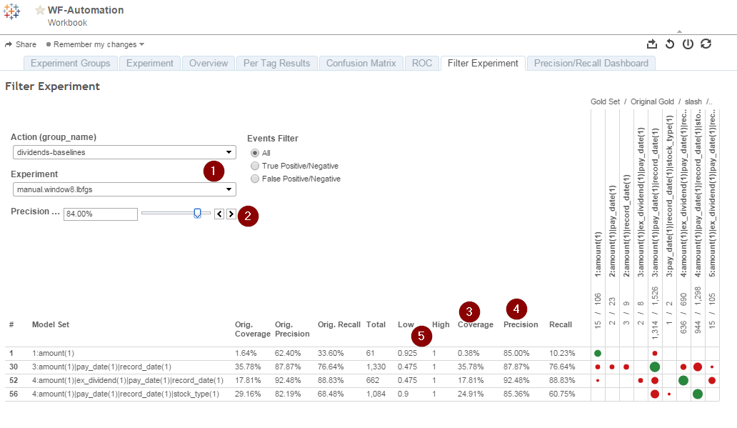Select True Positive/Negative radio option
The width and height of the screenshot is (737, 428).
pyautogui.click(x=255, y=166)
